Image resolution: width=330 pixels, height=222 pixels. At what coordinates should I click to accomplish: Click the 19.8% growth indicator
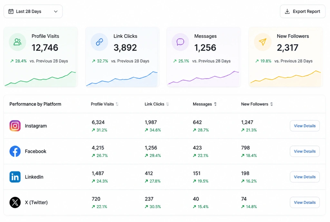[x=263, y=61]
